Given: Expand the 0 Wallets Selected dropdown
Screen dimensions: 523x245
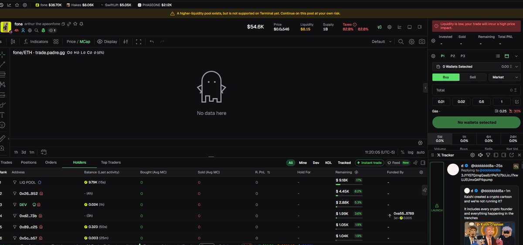Looking at the screenshot, I should click(x=476, y=67).
